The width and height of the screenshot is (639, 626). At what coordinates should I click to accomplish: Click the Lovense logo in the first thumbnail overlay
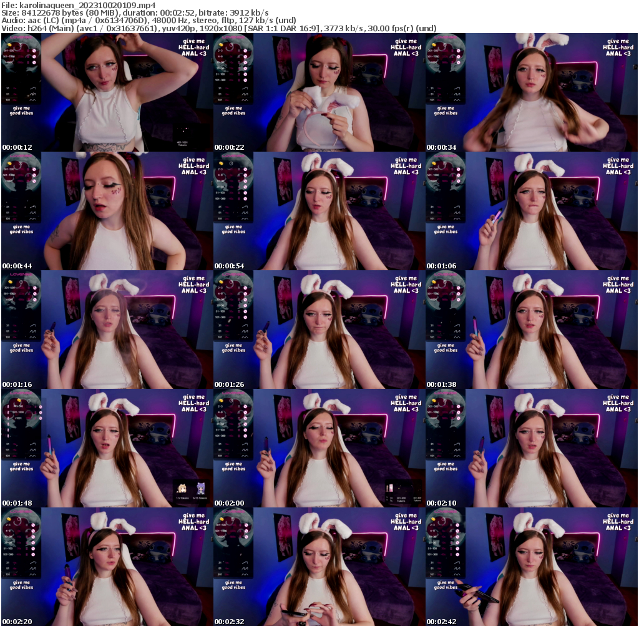(21, 37)
